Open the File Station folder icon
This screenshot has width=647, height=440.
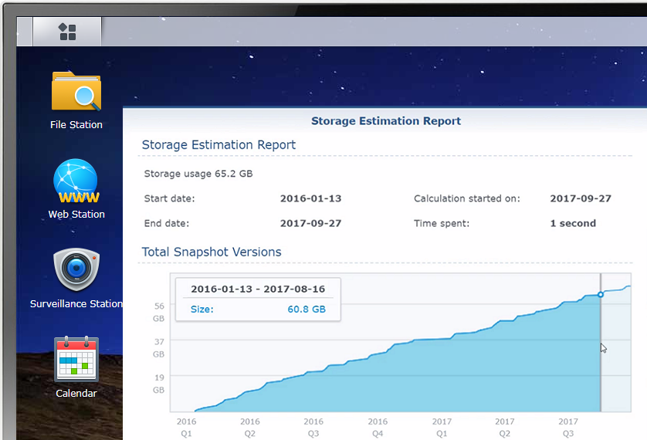[76, 91]
